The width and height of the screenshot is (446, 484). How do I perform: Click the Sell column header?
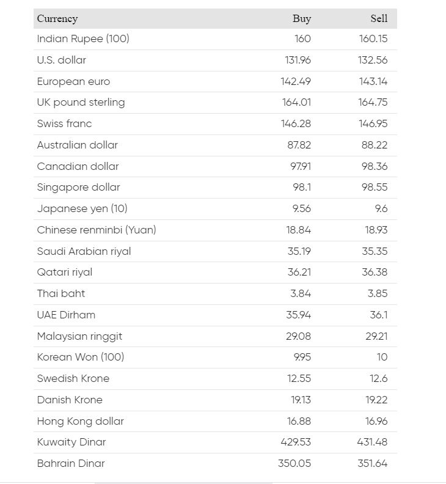point(378,18)
